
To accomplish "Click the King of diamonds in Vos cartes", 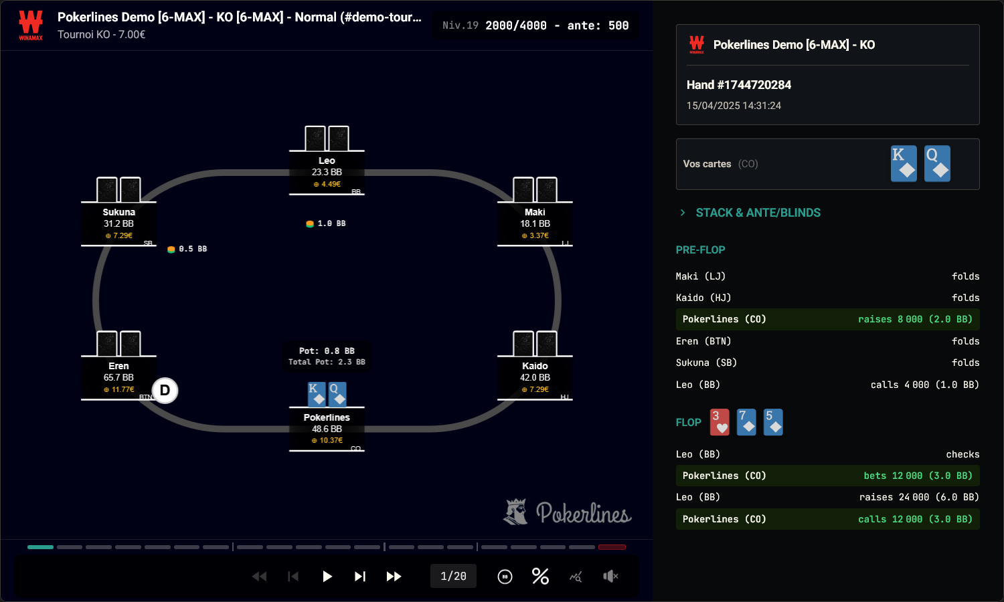I will pos(904,164).
